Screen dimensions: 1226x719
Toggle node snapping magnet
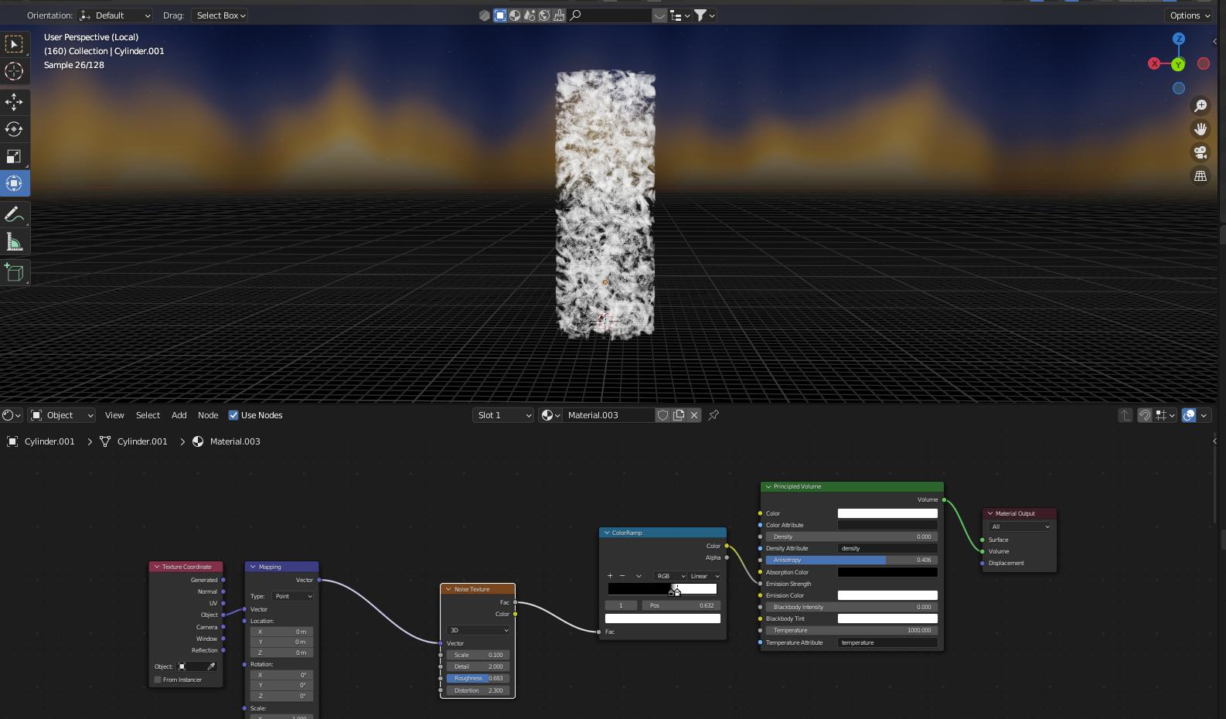(x=1145, y=415)
